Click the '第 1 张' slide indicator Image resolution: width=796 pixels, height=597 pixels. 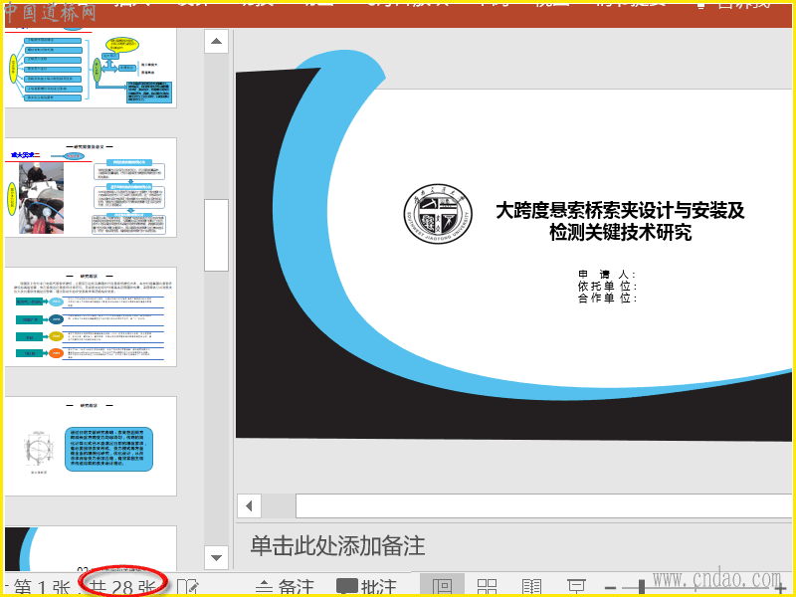pyautogui.click(x=42, y=587)
